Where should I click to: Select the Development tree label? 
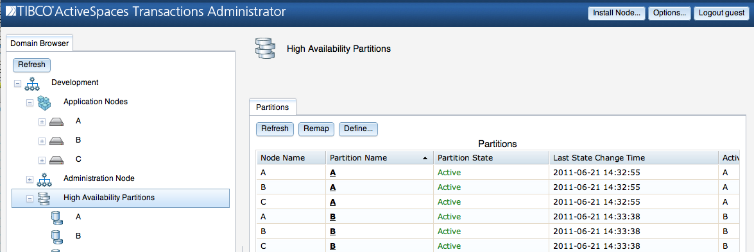[x=75, y=83]
